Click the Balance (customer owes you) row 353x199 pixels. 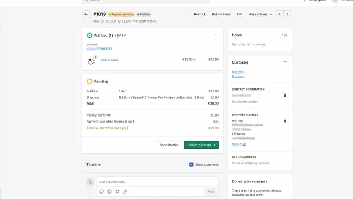click(152, 128)
